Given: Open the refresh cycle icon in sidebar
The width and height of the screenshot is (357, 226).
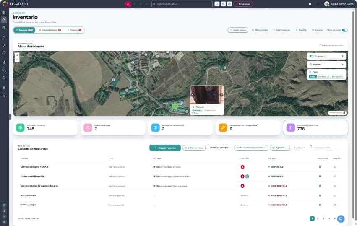Looking at the screenshot, I should pos(4,52).
